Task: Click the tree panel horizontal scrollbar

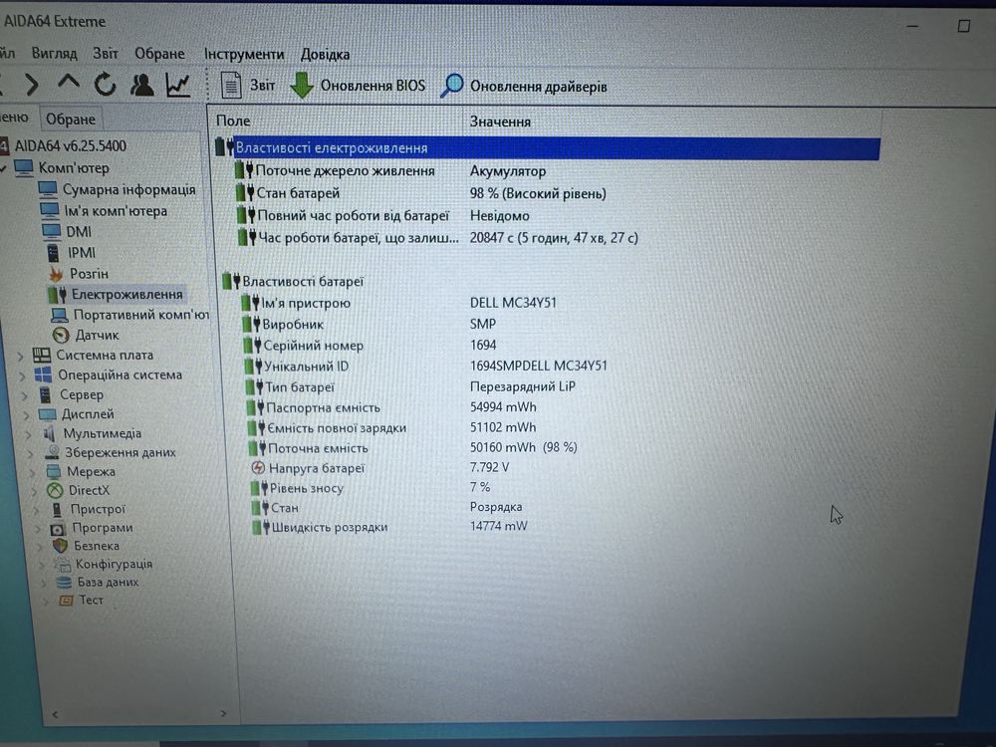Action: pyautogui.click(x=139, y=714)
